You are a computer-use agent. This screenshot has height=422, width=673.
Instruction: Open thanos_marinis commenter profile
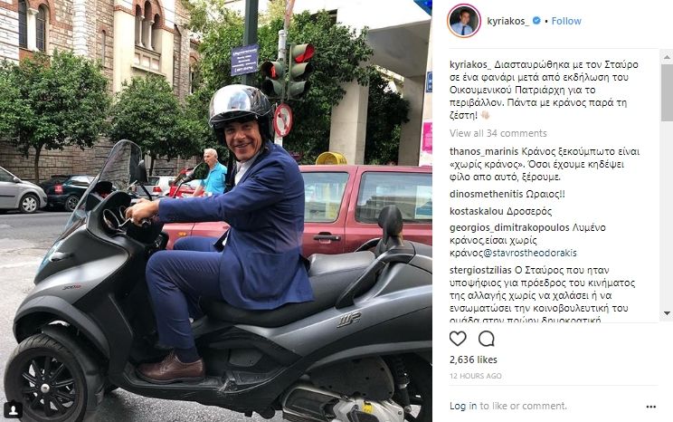coord(484,152)
